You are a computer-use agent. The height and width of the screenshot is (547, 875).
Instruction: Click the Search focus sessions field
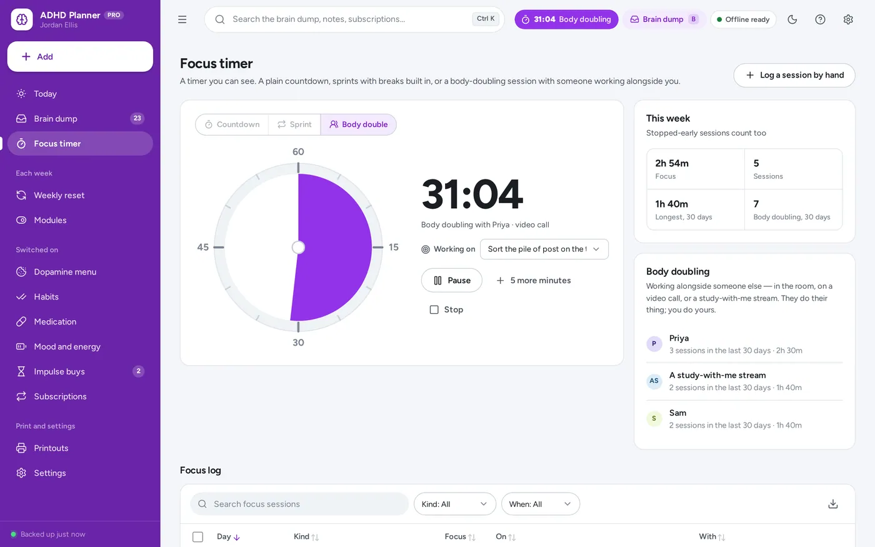(299, 504)
